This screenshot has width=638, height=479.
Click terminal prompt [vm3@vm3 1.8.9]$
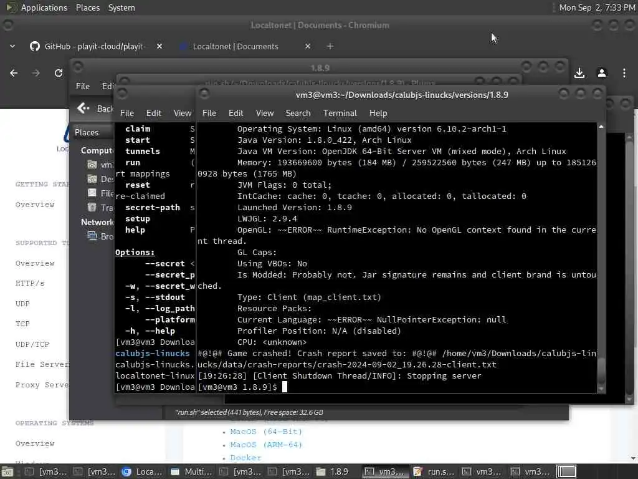[x=237, y=387]
